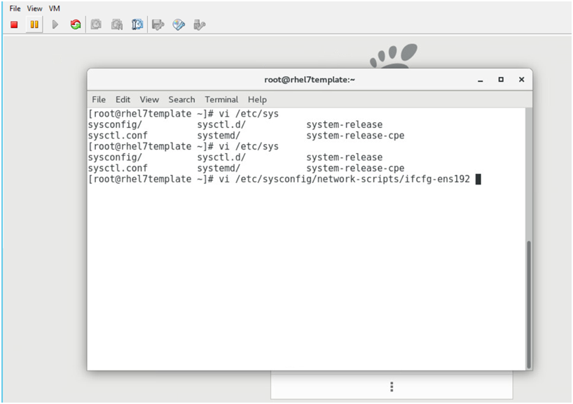Maximize the root@rhel7template terminal window

pos(501,80)
